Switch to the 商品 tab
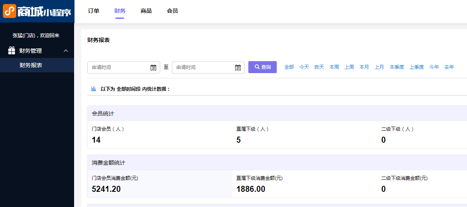Viewport: 467px width, 207px height. (146, 11)
